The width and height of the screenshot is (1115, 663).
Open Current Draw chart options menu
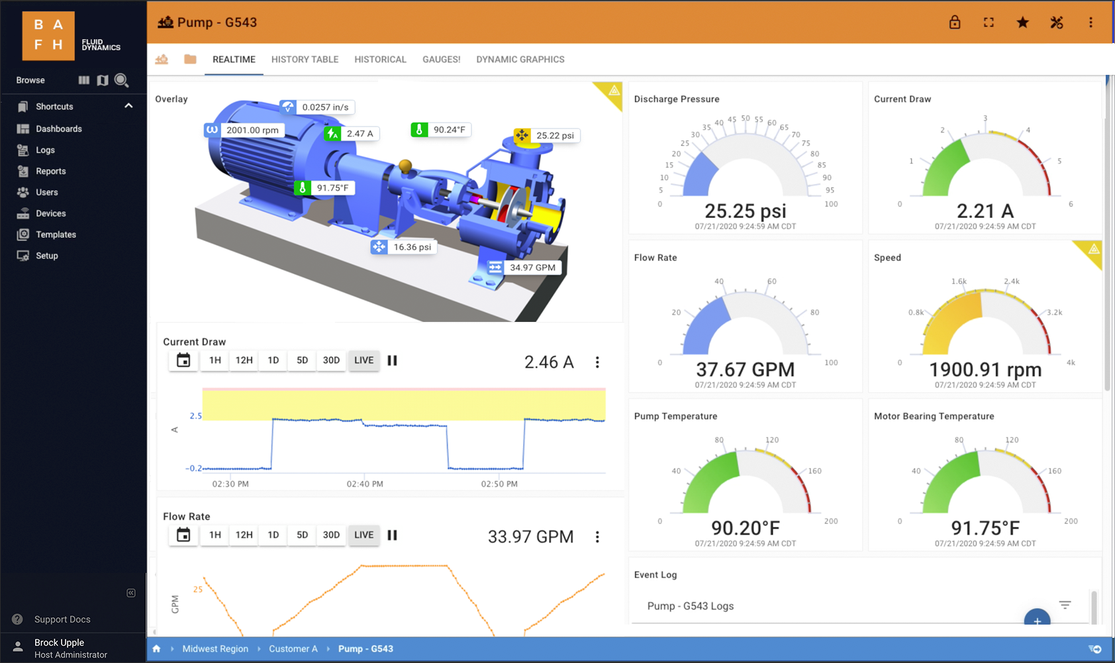[x=597, y=362]
